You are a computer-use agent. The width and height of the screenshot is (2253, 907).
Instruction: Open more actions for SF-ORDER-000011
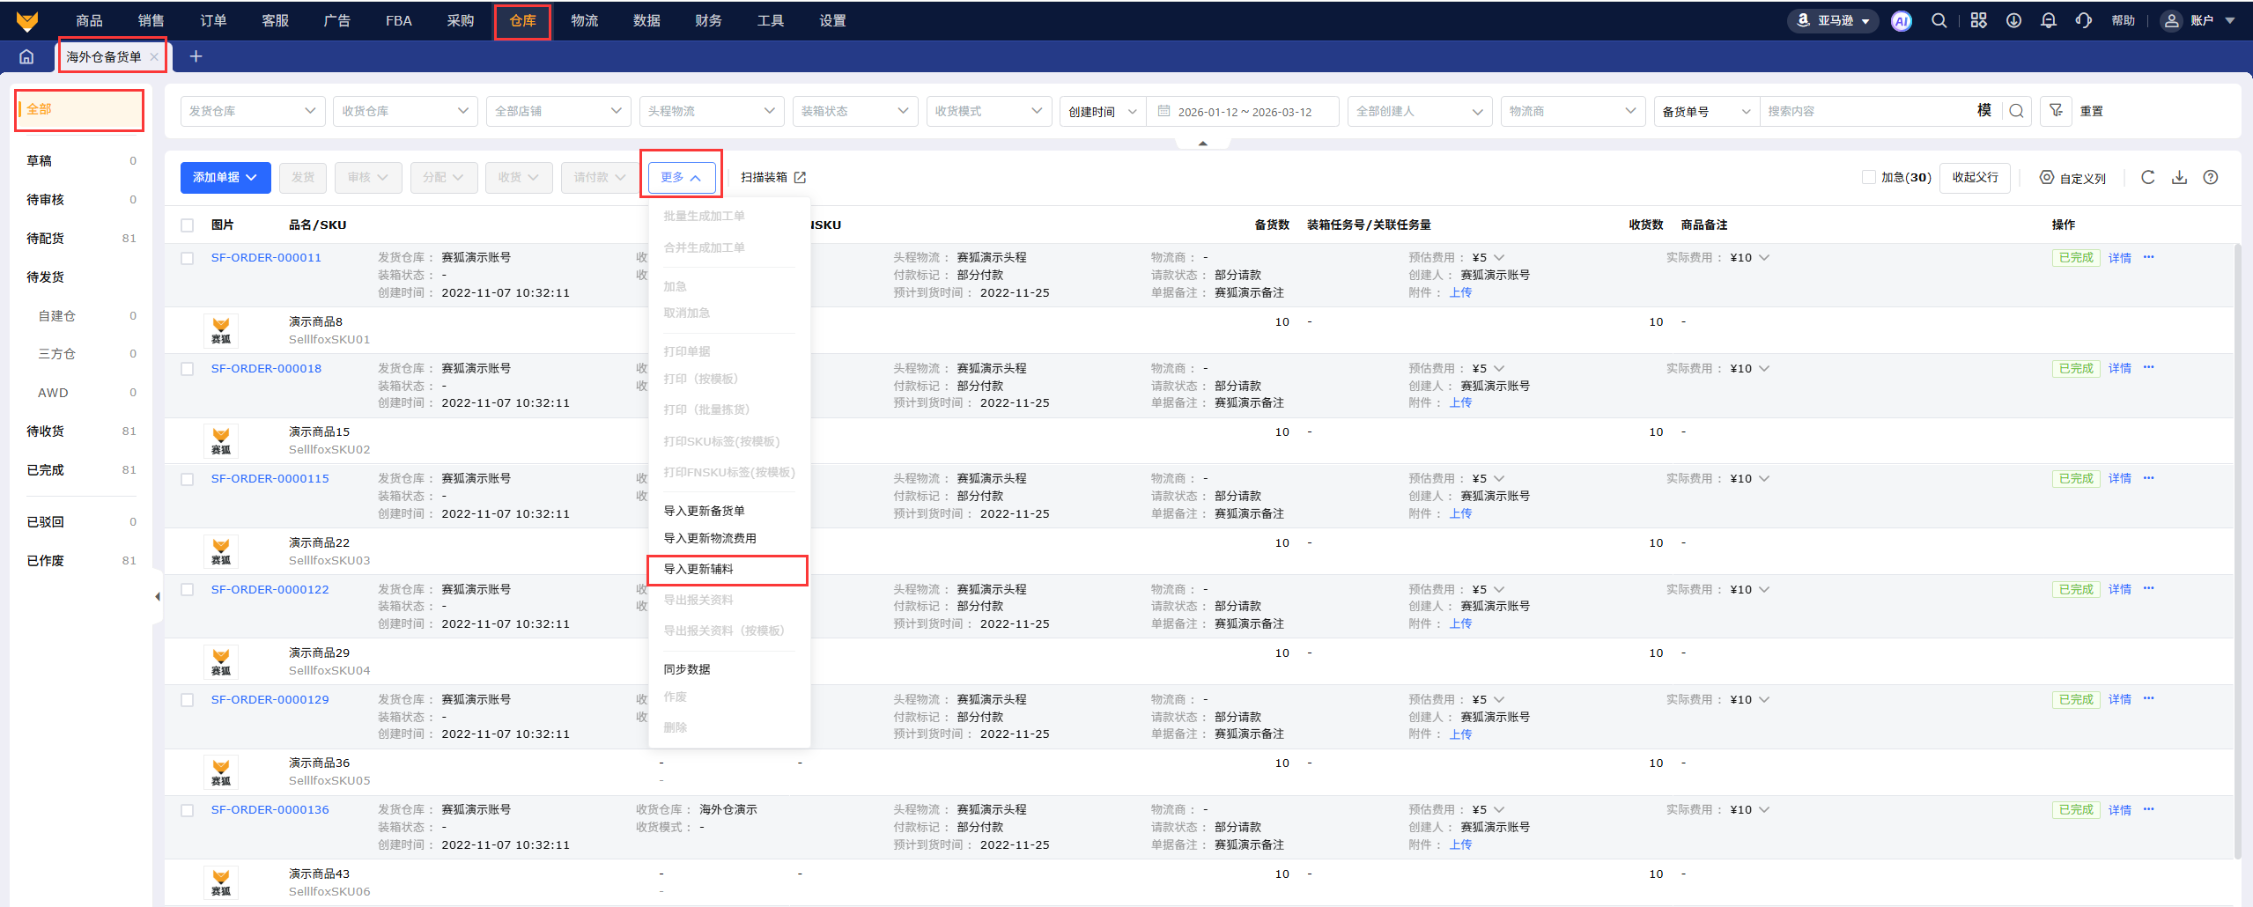pos(2148,257)
